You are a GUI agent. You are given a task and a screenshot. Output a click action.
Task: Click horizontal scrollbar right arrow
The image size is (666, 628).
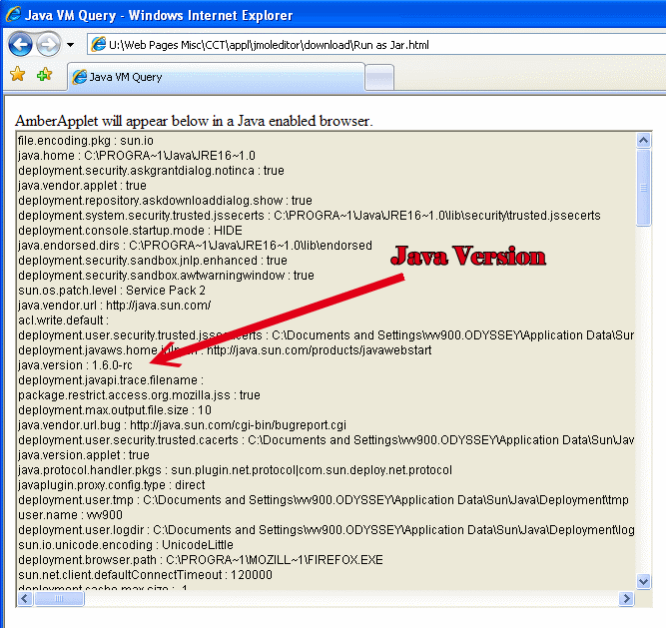(x=626, y=599)
